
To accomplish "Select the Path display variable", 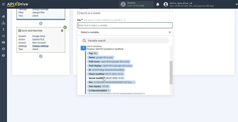I will pyautogui.click(x=110, y=66).
